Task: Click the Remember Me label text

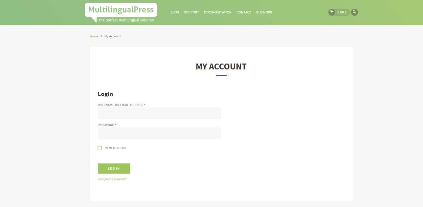Action: coord(116,148)
